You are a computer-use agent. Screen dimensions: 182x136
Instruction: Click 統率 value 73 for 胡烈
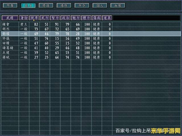click(x=36, y=29)
